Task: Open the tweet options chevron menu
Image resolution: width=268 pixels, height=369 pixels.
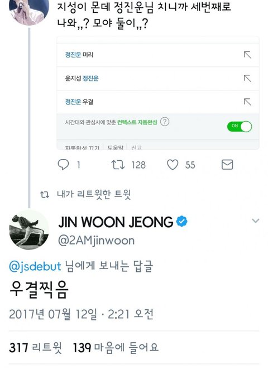Action: click(x=256, y=221)
